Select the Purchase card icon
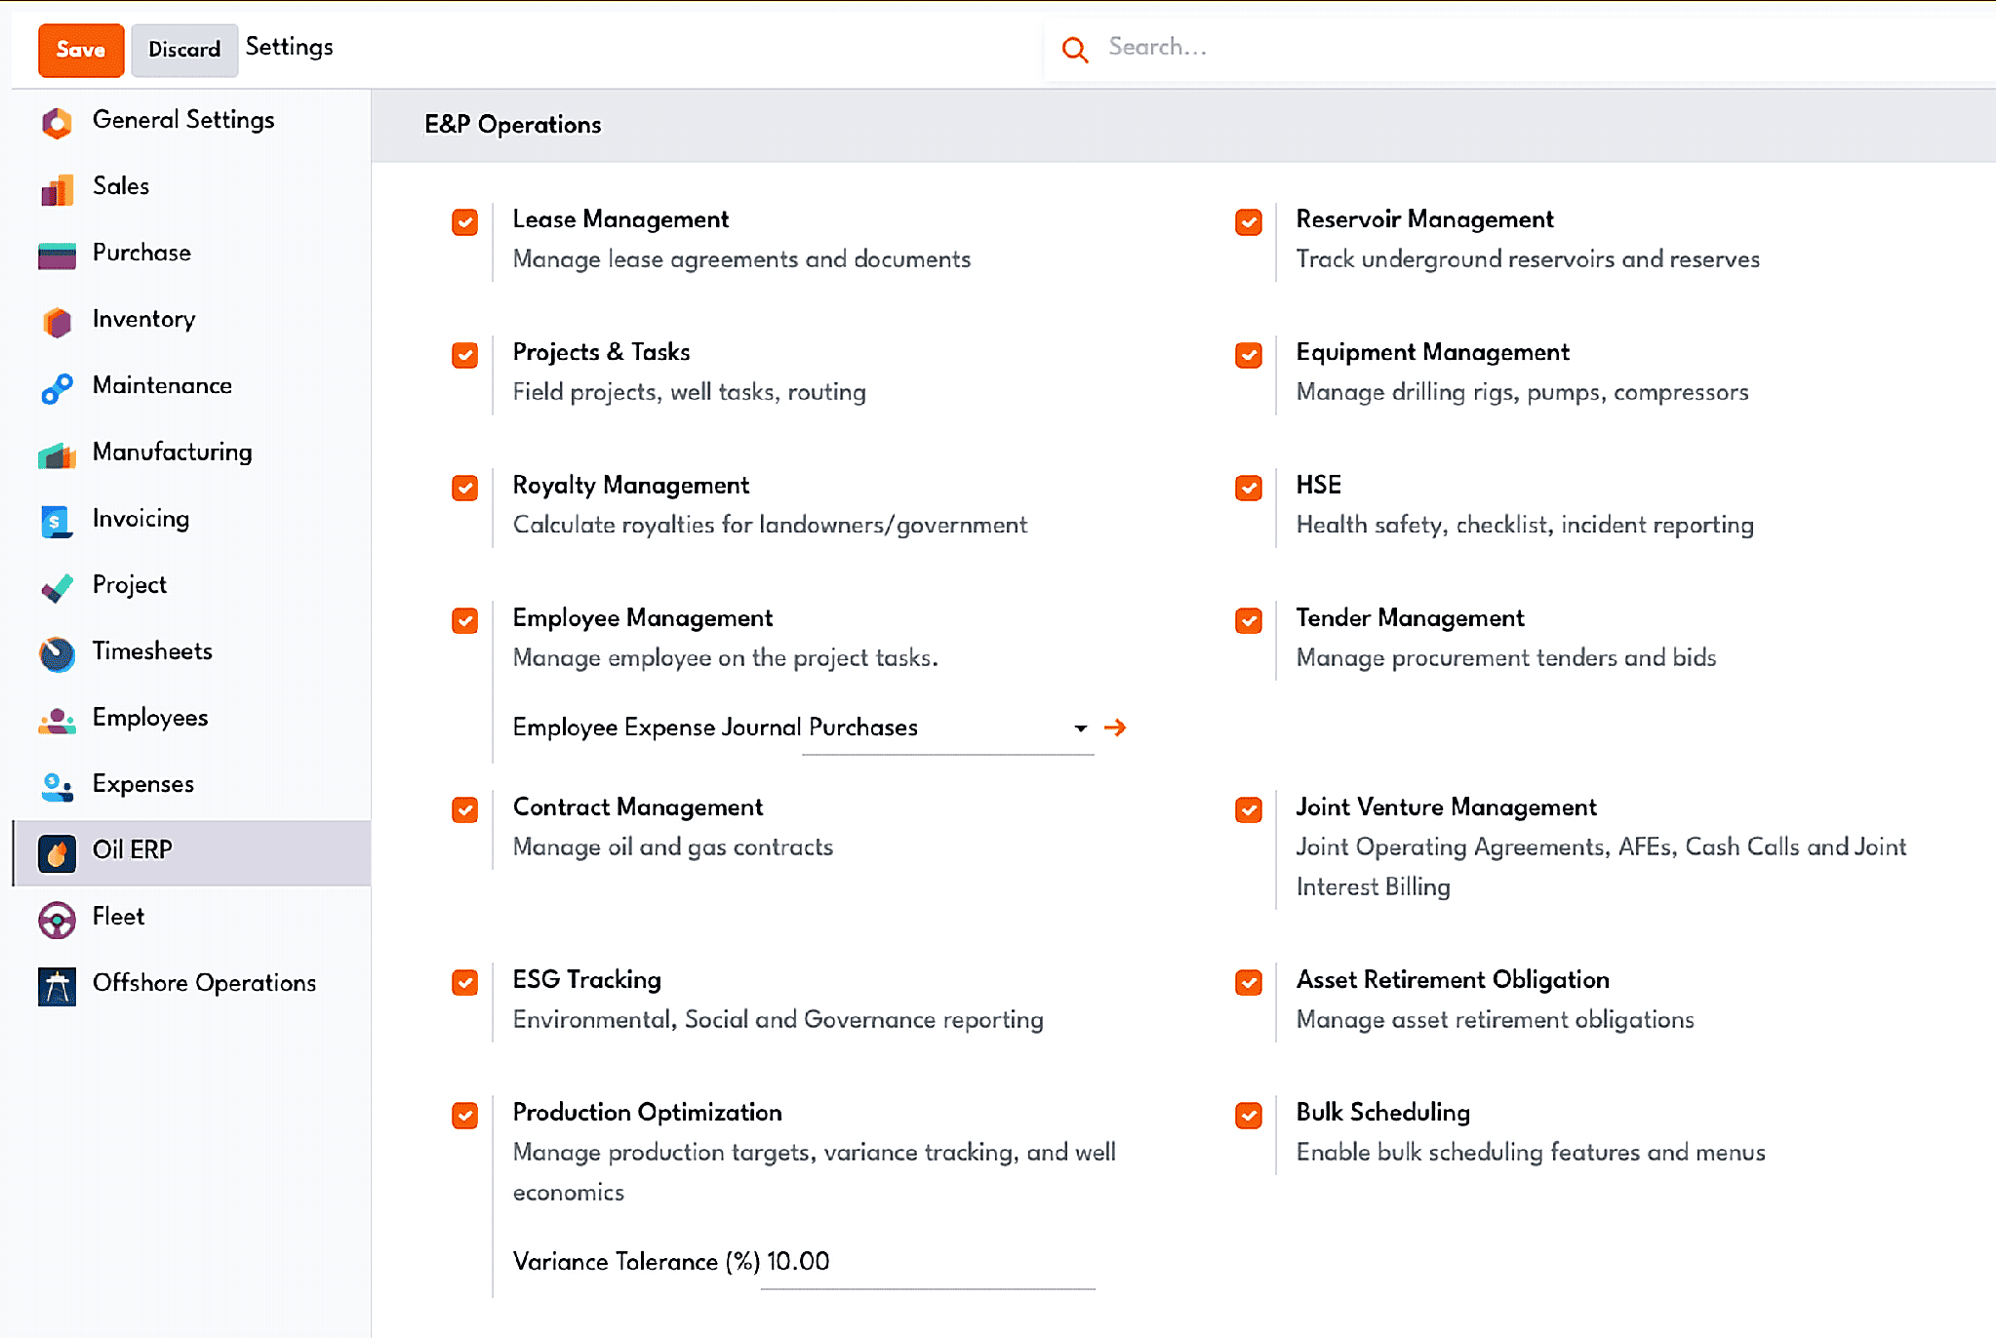The image size is (1996, 1338). [x=57, y=255]
